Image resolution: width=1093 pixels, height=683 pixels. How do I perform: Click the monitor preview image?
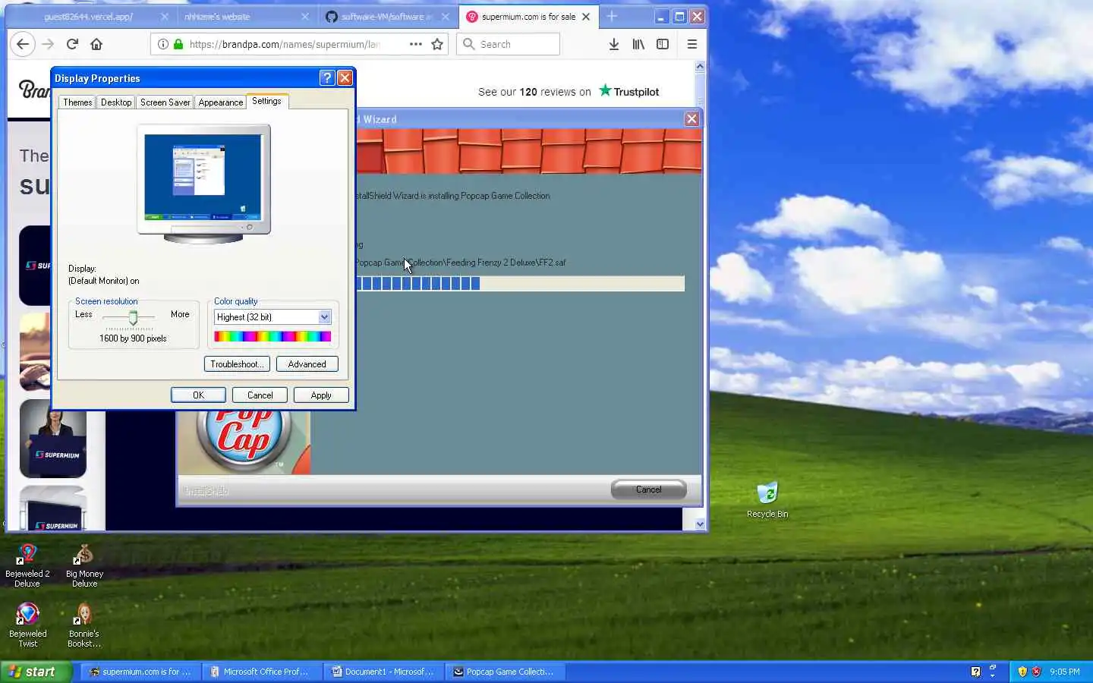pos(203,184)
